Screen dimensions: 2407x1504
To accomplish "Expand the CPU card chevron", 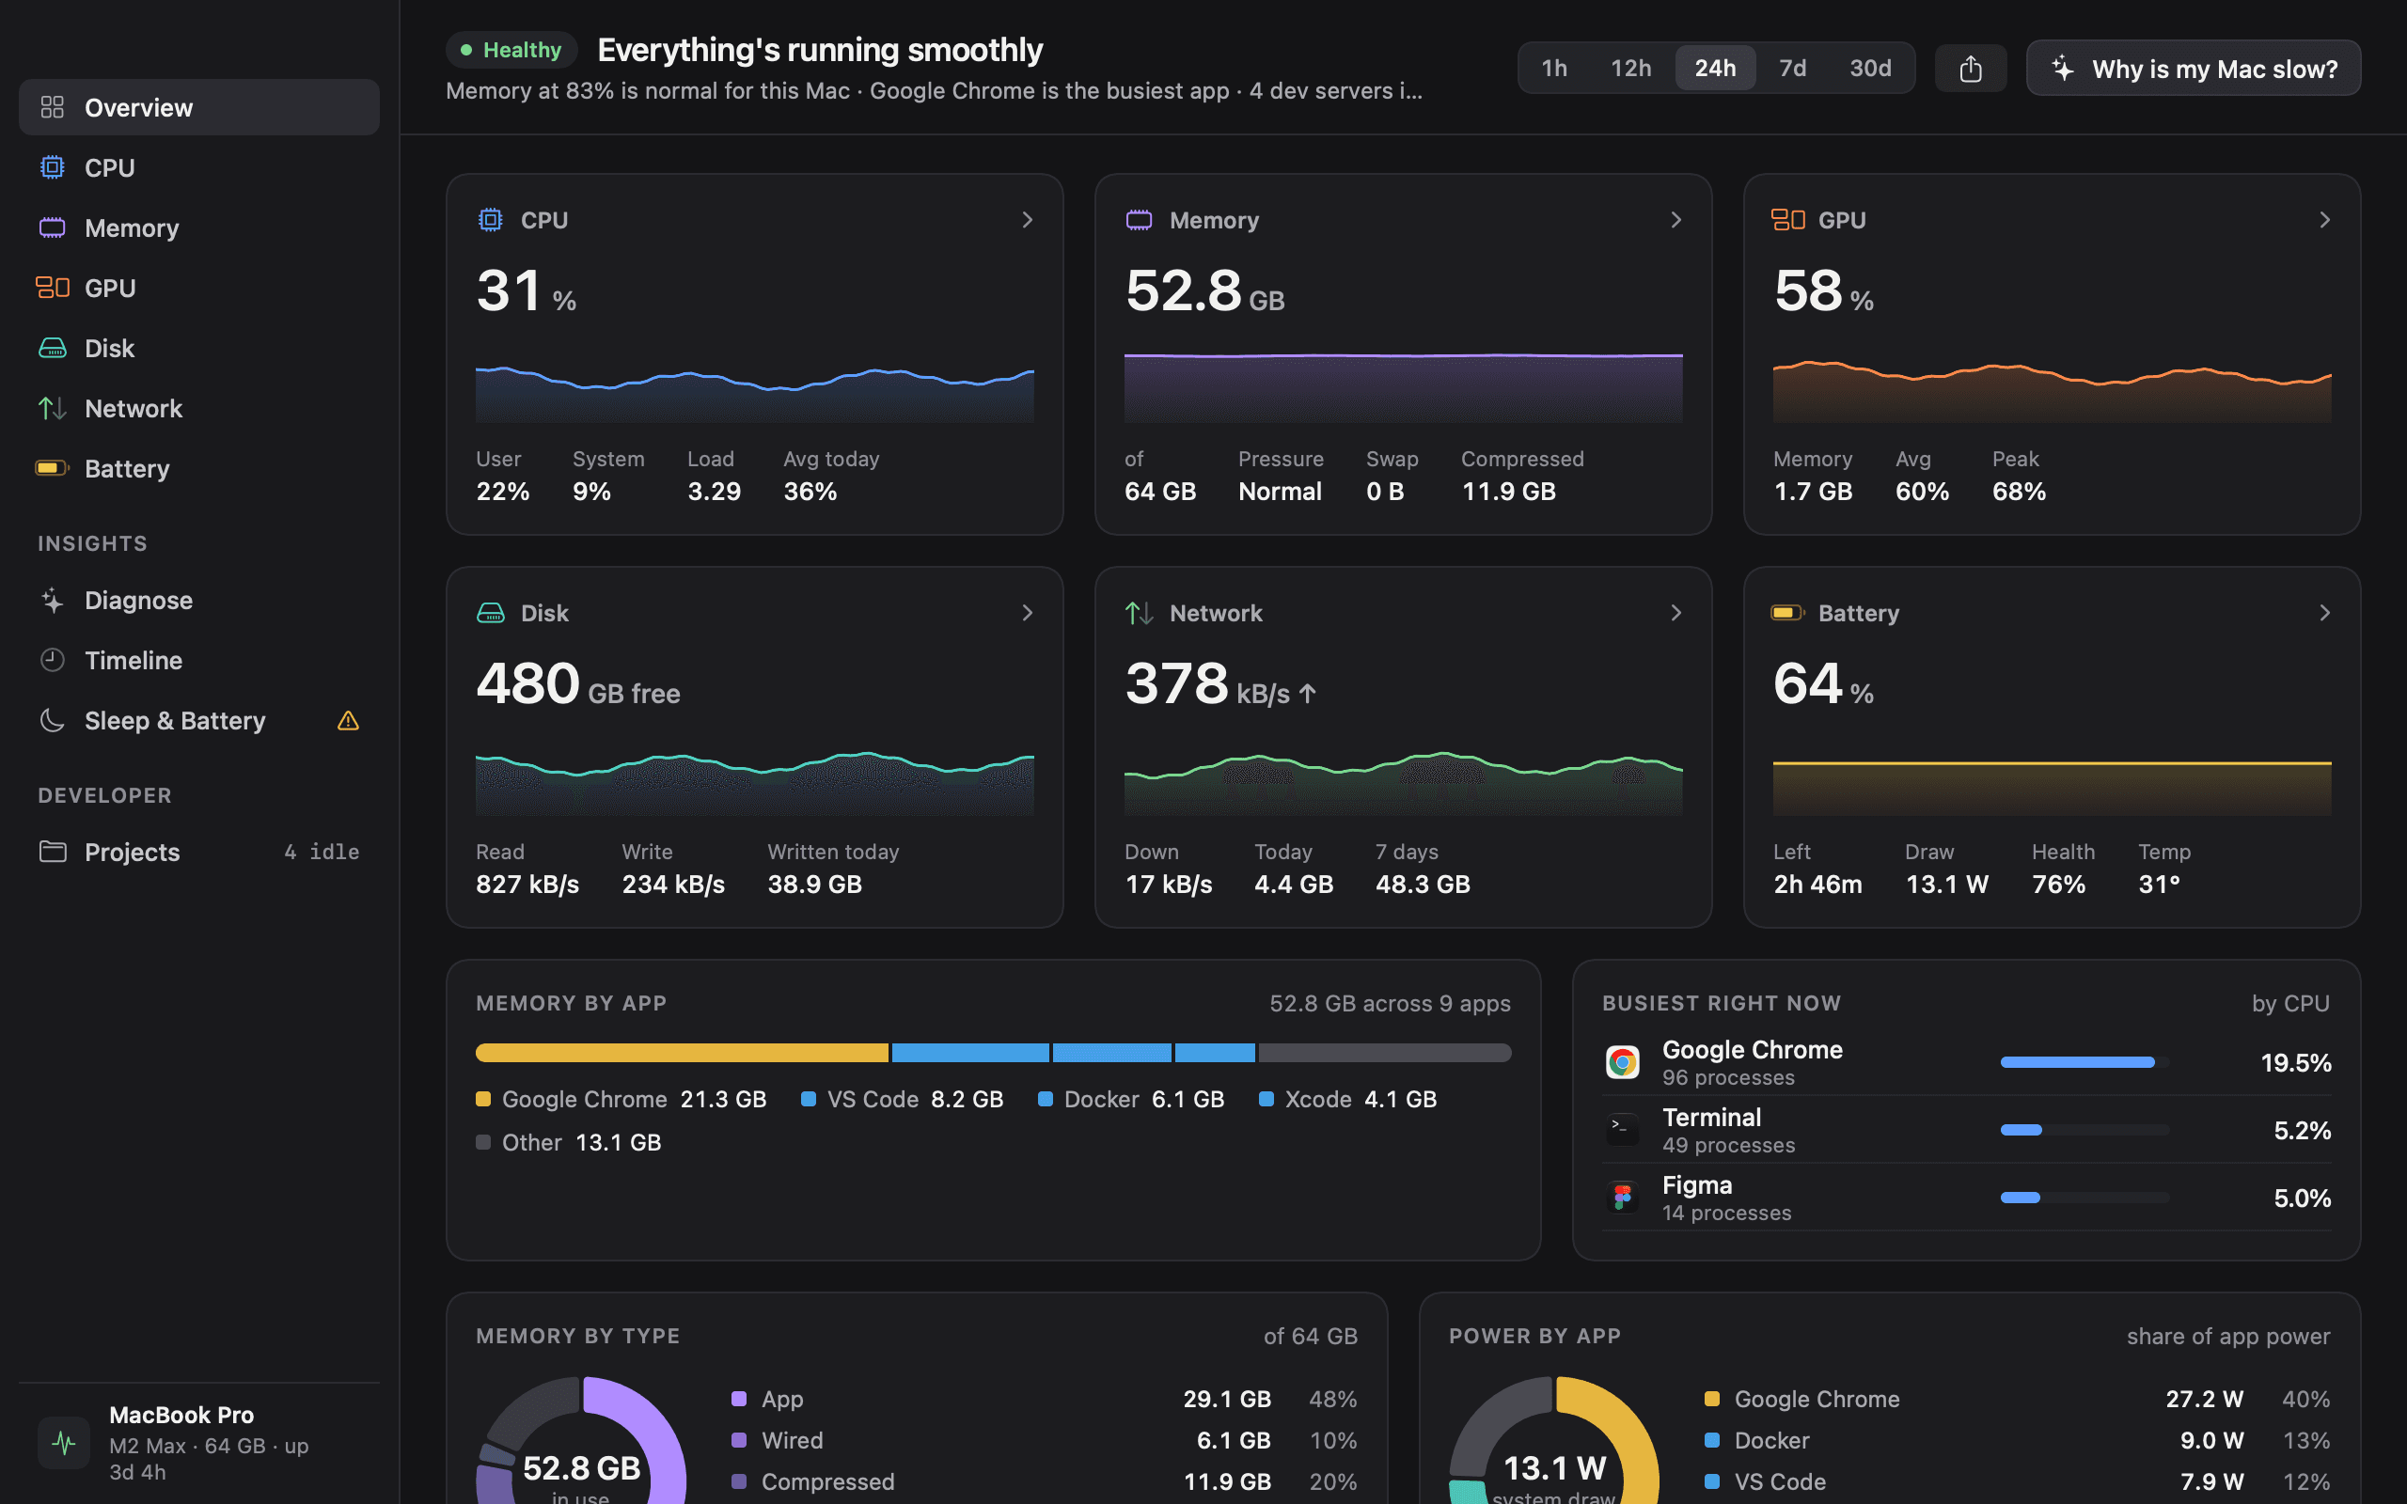I will click(x=1028, y=220).
